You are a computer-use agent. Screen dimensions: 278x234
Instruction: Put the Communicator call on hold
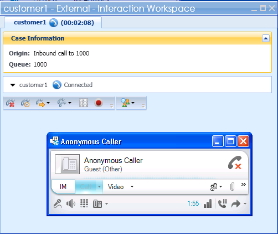(x=223, y=204)
